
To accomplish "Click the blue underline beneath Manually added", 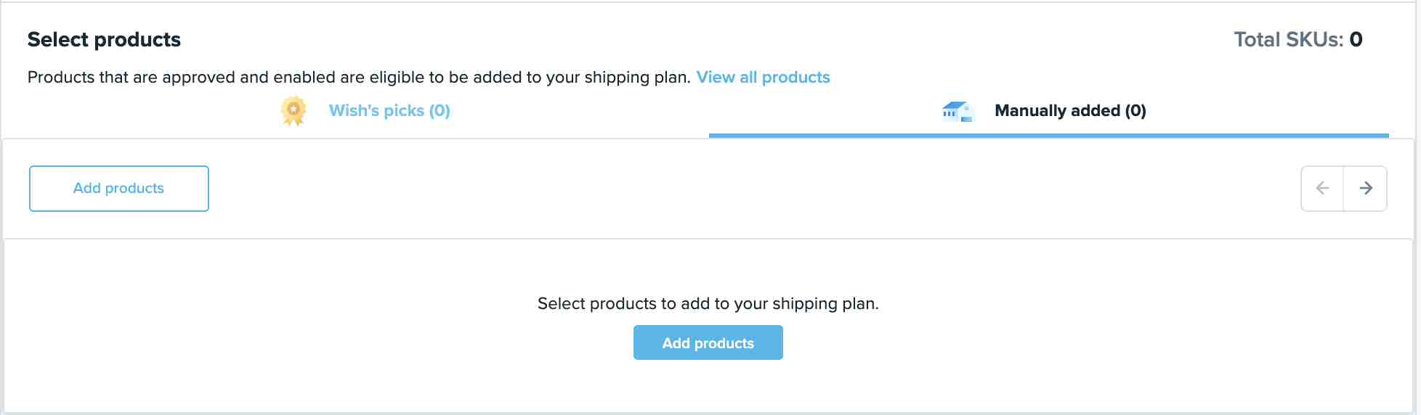I will click(x=1048, y=135).
